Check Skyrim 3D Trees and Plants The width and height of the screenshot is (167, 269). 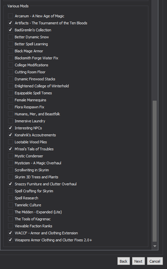[10, 177]
